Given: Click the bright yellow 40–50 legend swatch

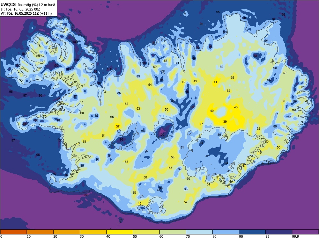Looking at the screenshot, I should pos(120,232).
